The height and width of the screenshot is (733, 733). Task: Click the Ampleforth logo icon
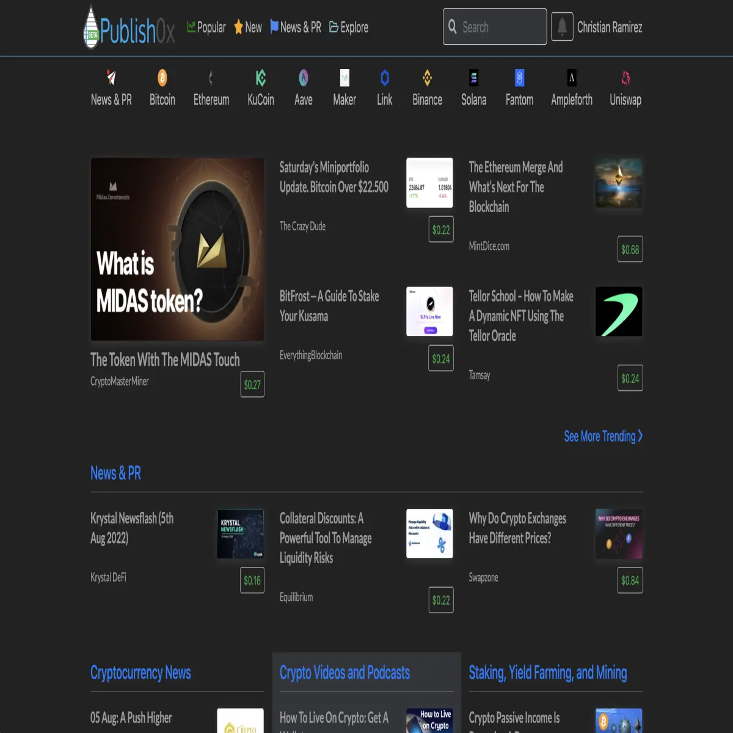572,78
